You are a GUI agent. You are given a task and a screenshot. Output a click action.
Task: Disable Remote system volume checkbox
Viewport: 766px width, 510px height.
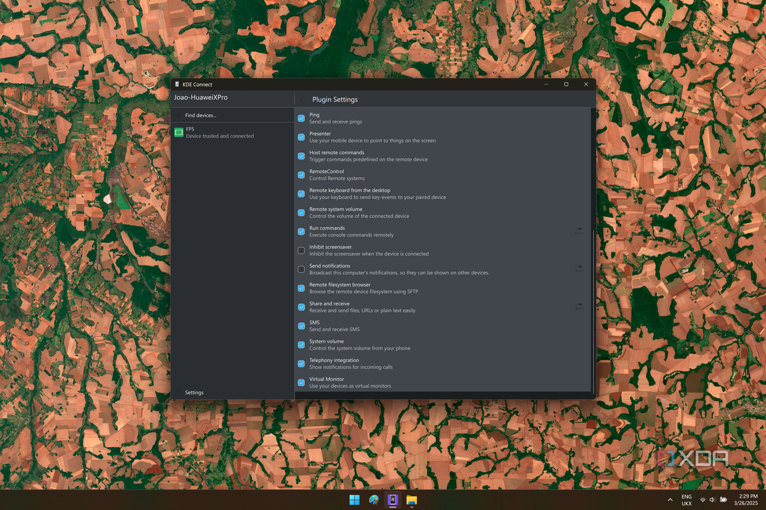301,213
